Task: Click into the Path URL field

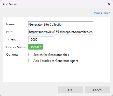Action: point(61,32)
